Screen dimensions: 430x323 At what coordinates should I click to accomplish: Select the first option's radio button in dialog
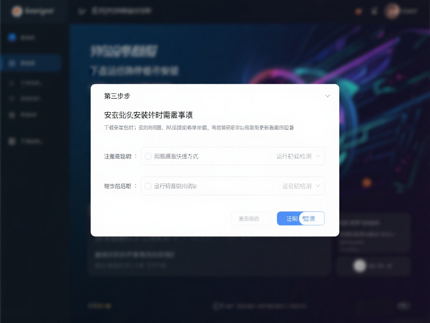[148, 156]
